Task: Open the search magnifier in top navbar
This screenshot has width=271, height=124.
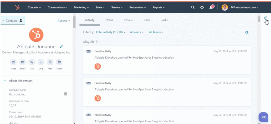Action: (193, 7)
